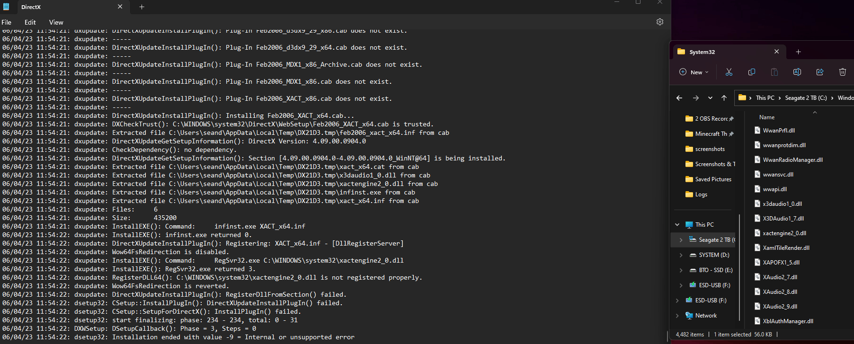Viewport: 854px width, 344px height.
Task: Click the navigation pane vertical scrollbar
Action: tap(739, 267)
